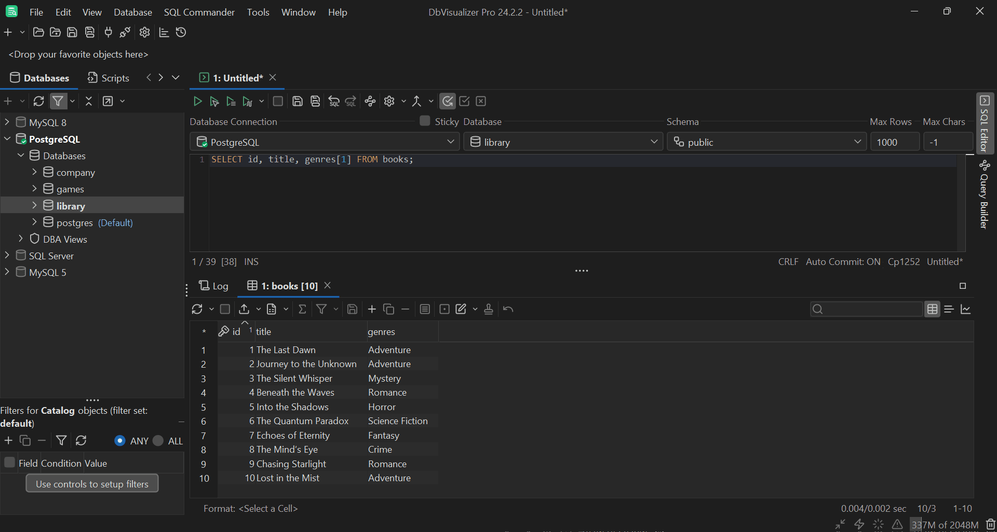Viewport: 997px width, 532px height.
Task: Click the aggregate sigma icon in results
Action: [302, 310]
